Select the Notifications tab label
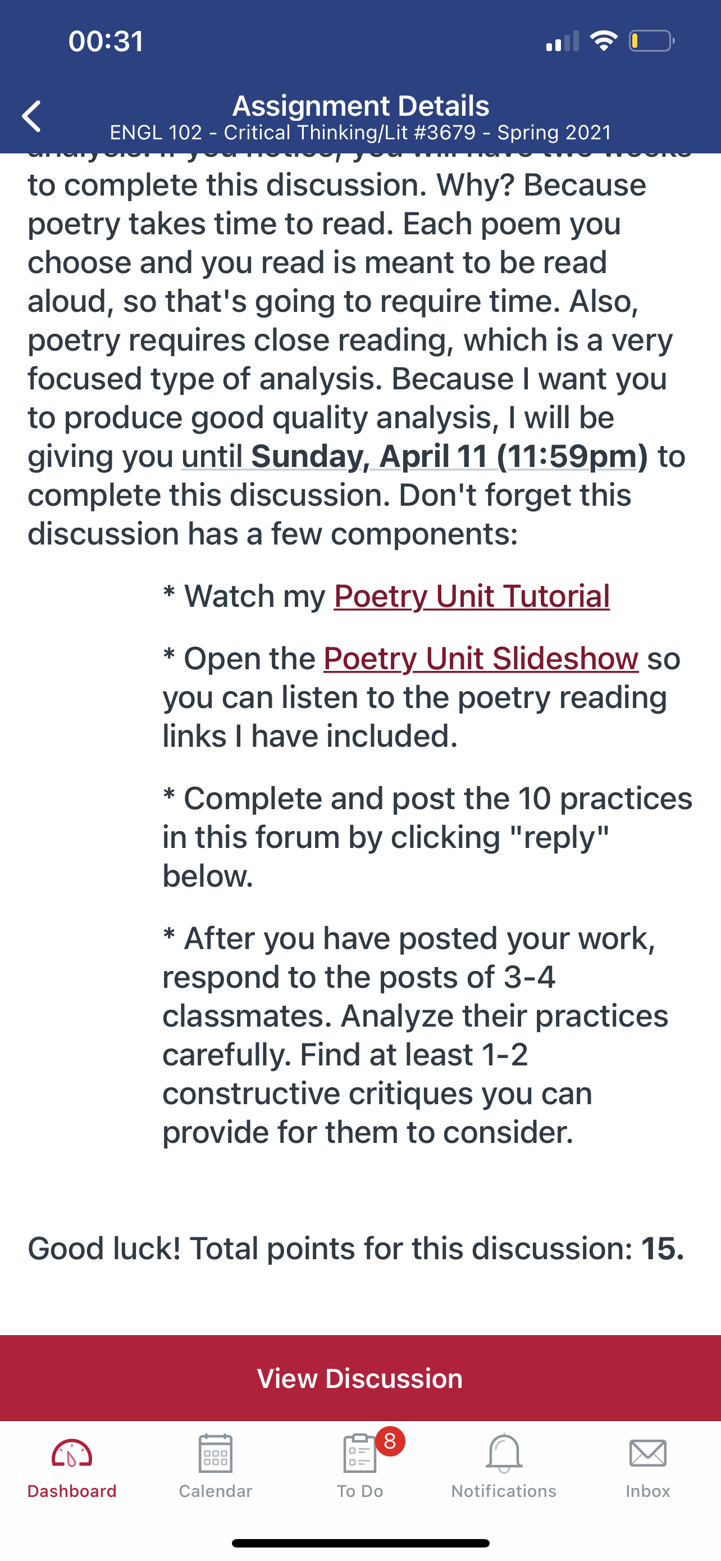 [x=504, y=1491]
